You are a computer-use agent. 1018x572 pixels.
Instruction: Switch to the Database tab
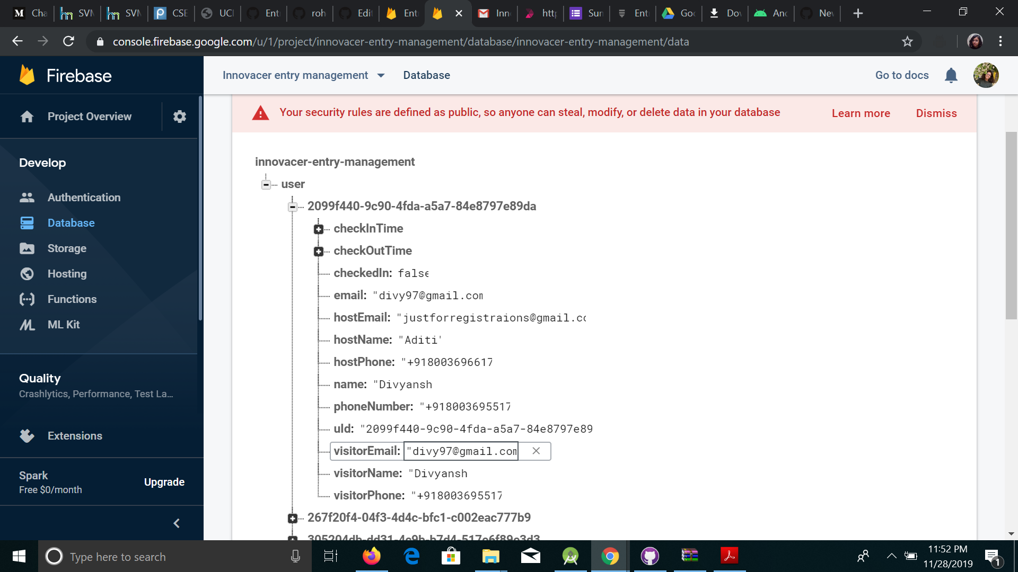(426, 75)
